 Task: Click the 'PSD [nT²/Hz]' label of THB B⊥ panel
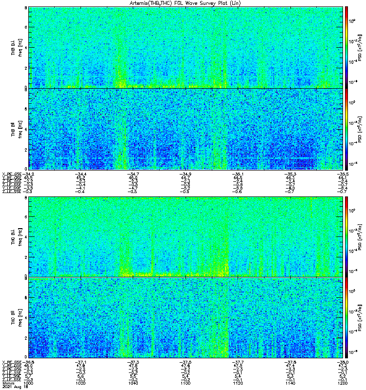(360, 48)
